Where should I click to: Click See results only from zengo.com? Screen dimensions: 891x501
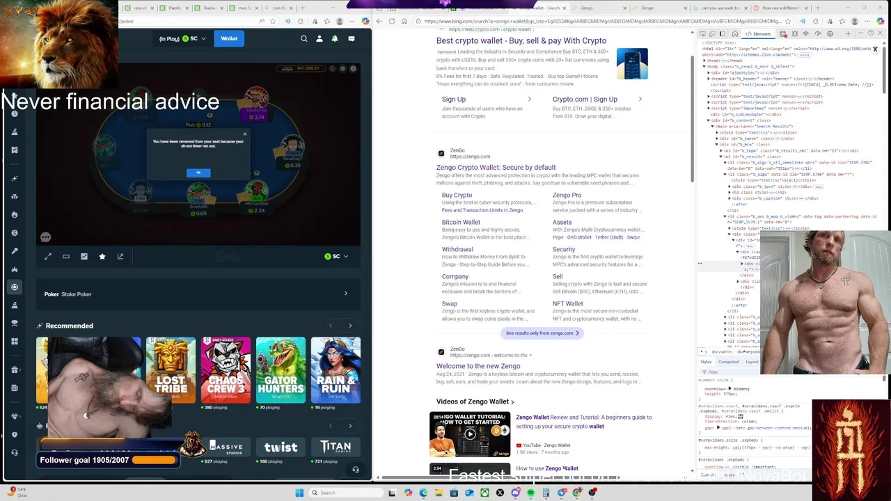click(x=542, y=333)
